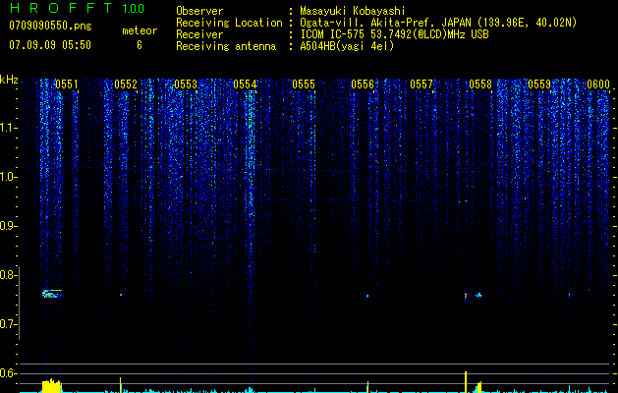Click the 0.6 kHz axis tick label
Viewport: 618px width, 393px height.
point(8,373)
